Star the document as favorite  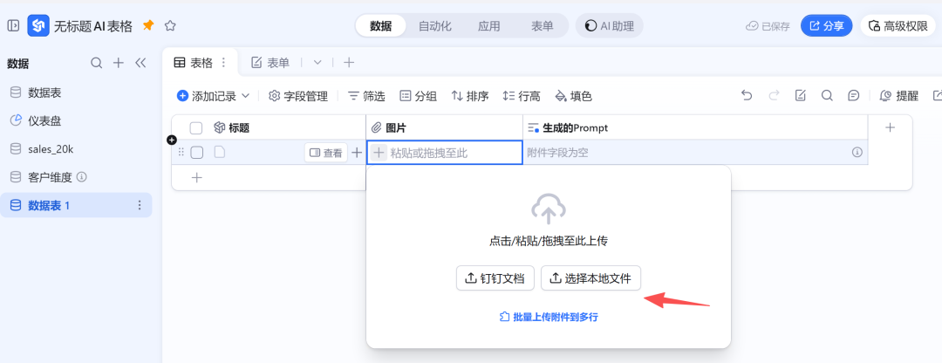(x=170, y=26)
